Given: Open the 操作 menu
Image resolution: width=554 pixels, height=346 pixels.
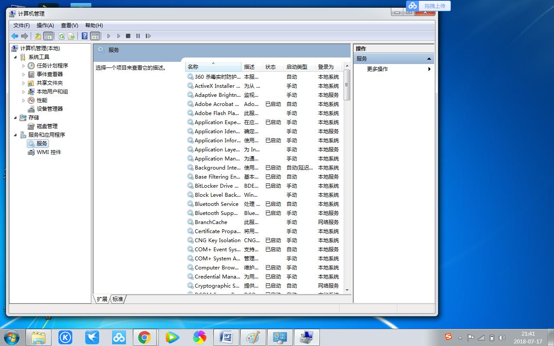Looking at the screenshot, I should pyautogui.click(x=45, y=25).
